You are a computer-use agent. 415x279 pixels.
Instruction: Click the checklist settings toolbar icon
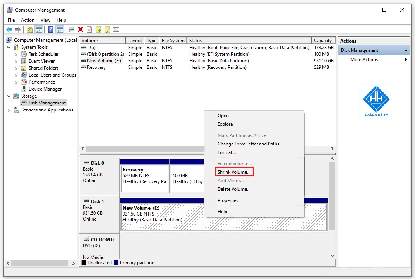116,30
